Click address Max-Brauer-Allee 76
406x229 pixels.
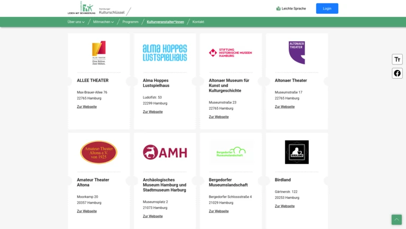pyautogui.click(x=92, y=92)
